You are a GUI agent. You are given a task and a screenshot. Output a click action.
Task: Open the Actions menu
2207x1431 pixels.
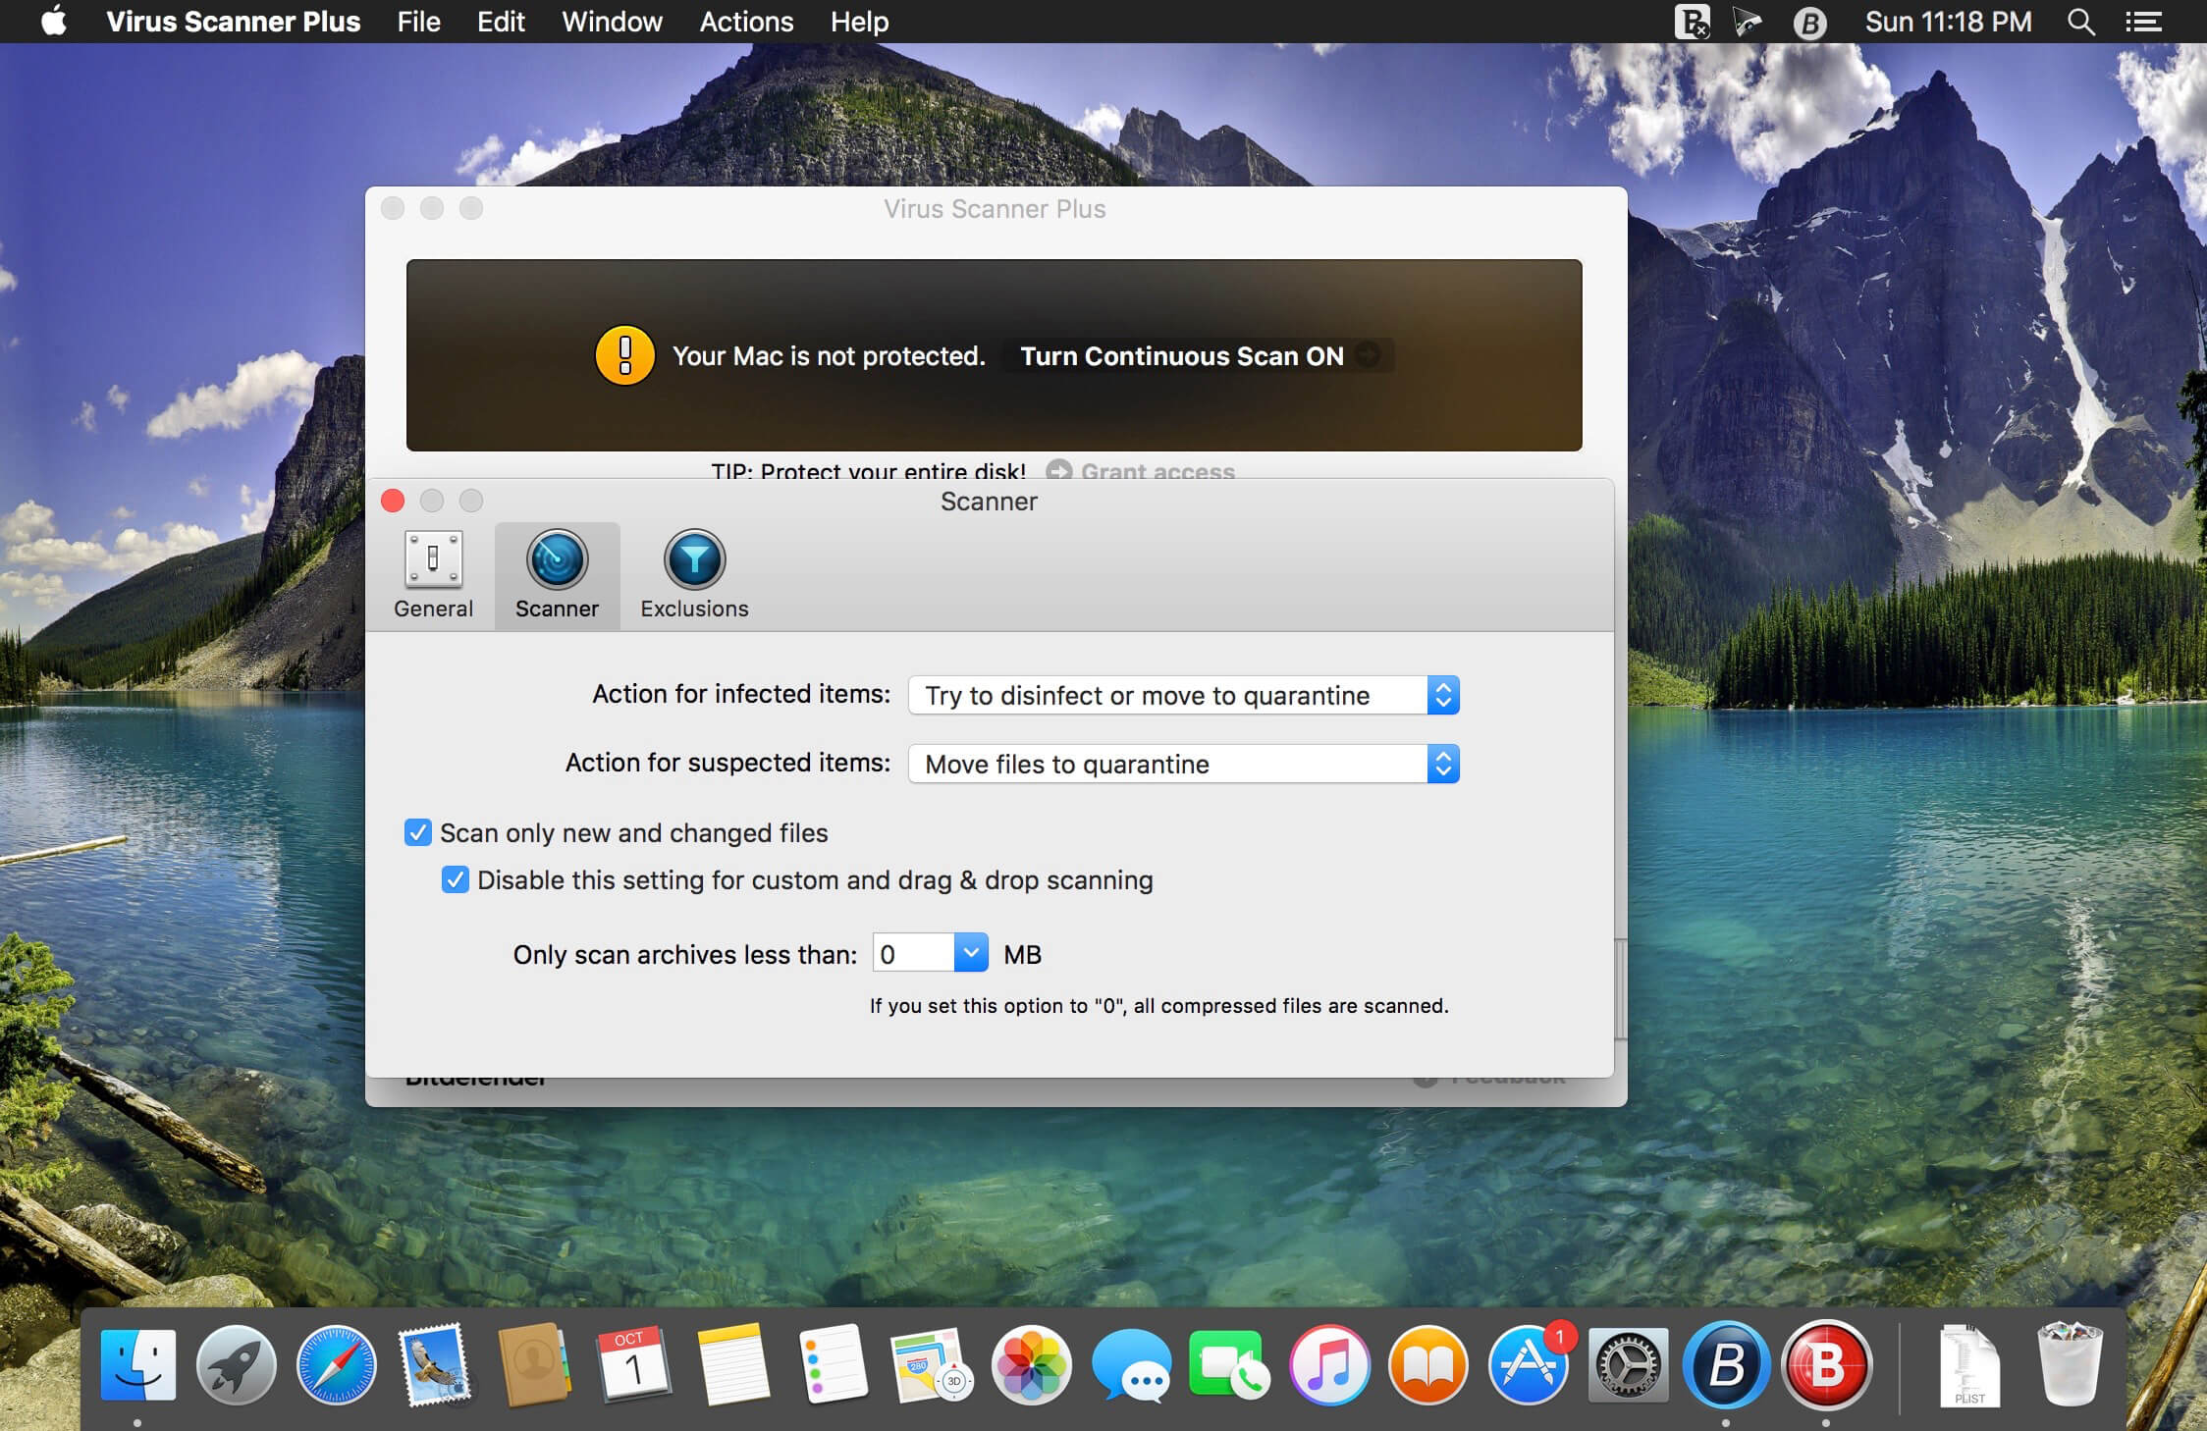745,22
